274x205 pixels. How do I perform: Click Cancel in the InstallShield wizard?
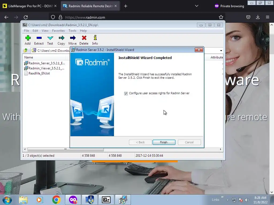coord(189,142)
